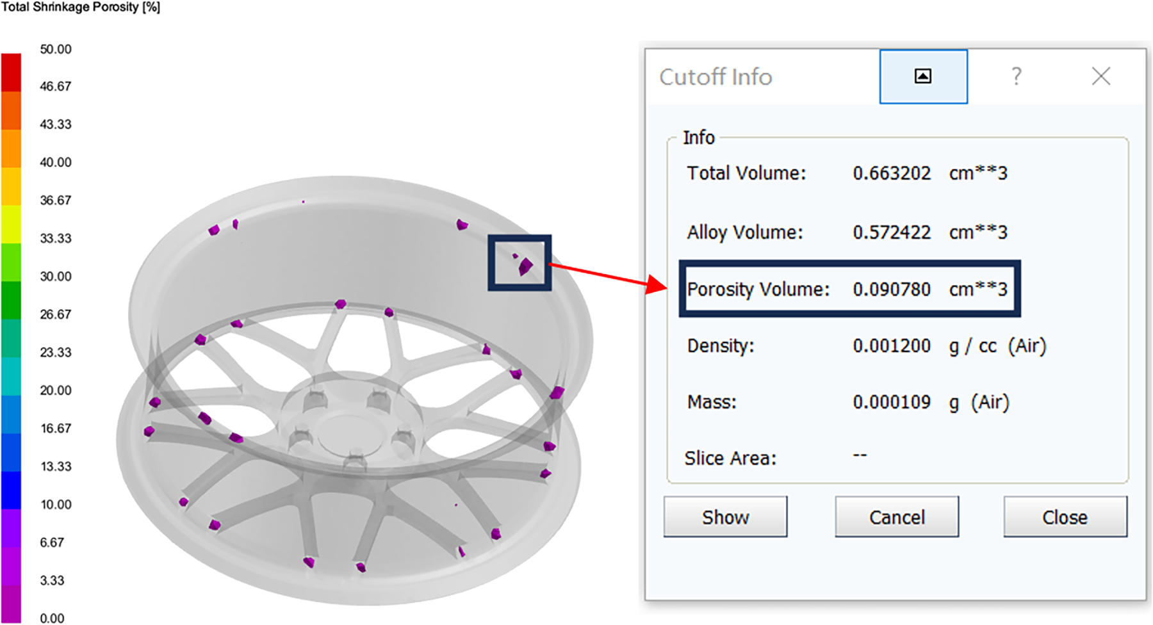Click the Close button at dialog bottom
This screenshot has width=1153, height=625.
pos(1065,517)
